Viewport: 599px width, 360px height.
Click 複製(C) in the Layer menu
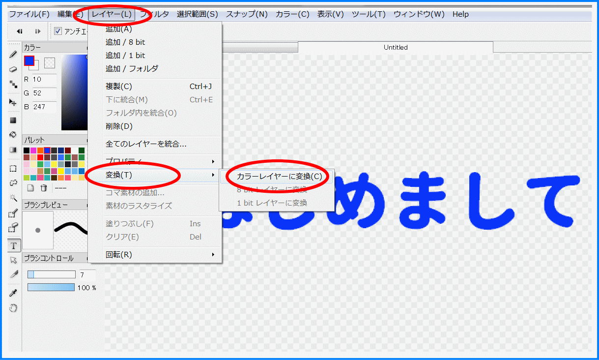[119, 87]
